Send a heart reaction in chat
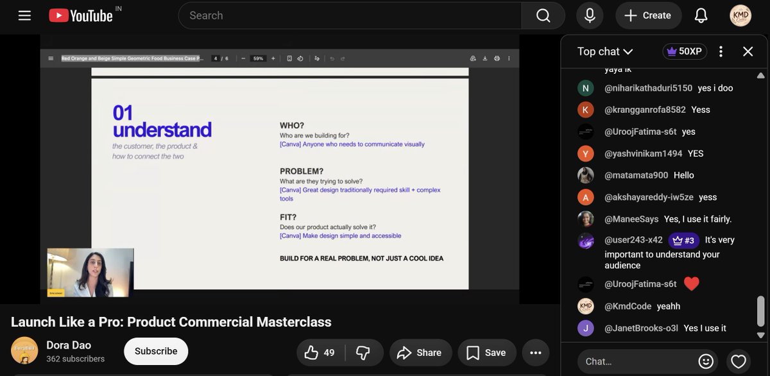The image size is (770, 376). pyautogui.click(x=739, y=361)
